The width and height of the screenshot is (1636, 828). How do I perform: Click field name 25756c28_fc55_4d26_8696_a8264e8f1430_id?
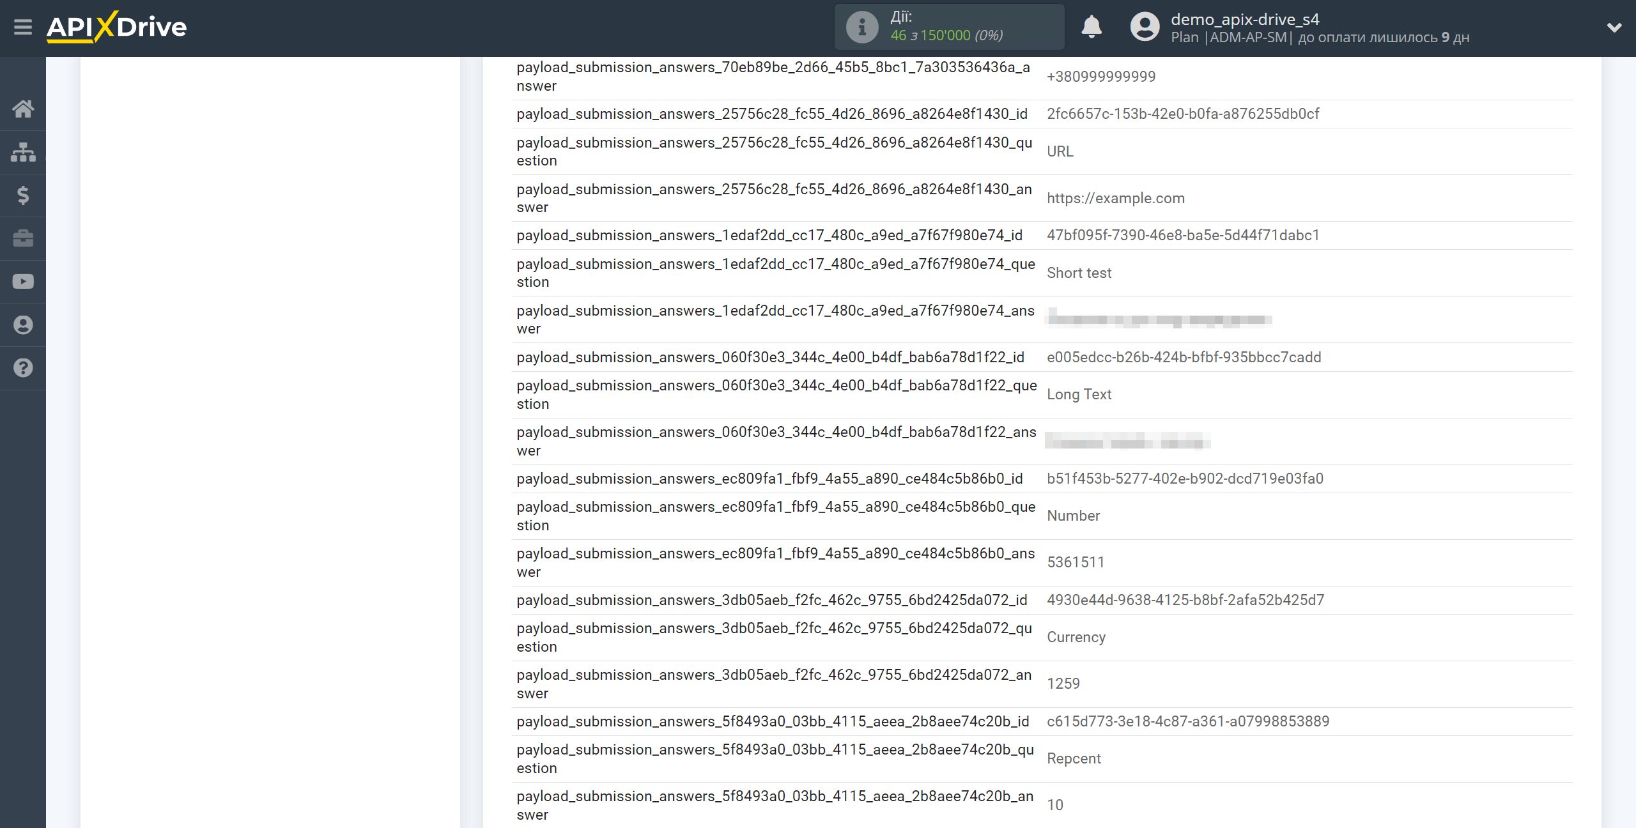coord(771,114)
